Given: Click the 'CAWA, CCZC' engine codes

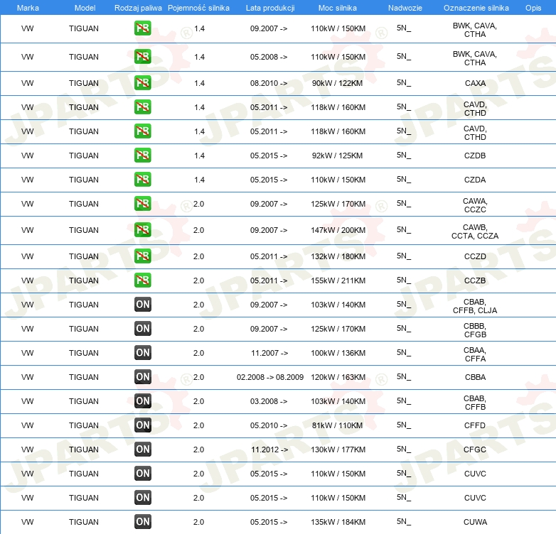Looking at the screenshot, I should 475,205.
